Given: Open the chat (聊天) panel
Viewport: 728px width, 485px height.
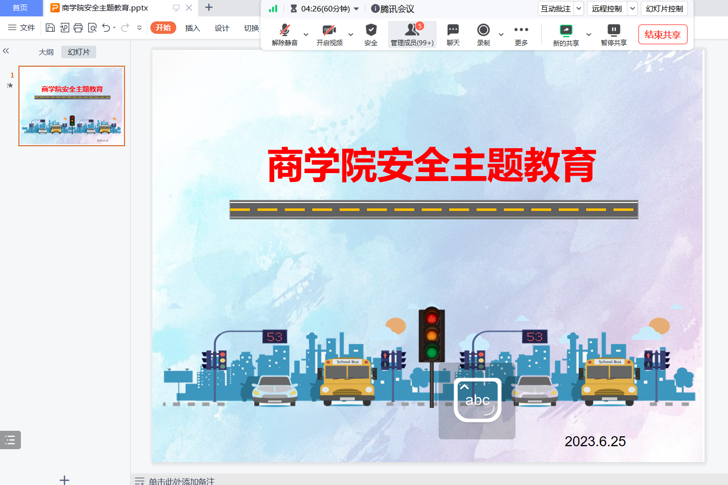Looking at the screenshot, I should point(453,34).
